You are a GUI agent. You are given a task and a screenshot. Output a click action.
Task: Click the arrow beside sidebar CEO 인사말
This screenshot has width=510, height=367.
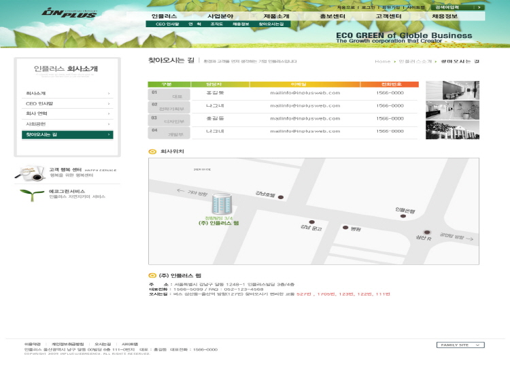click(109, 103)
